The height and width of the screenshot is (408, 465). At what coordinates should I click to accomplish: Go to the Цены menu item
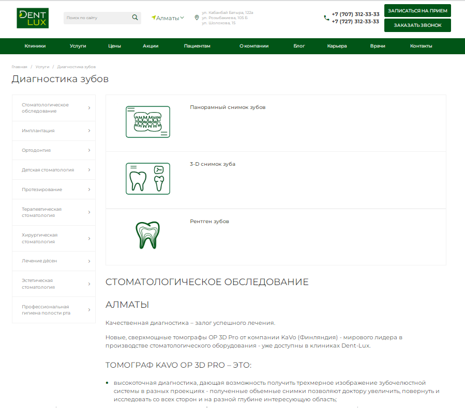tap(114, 46)
